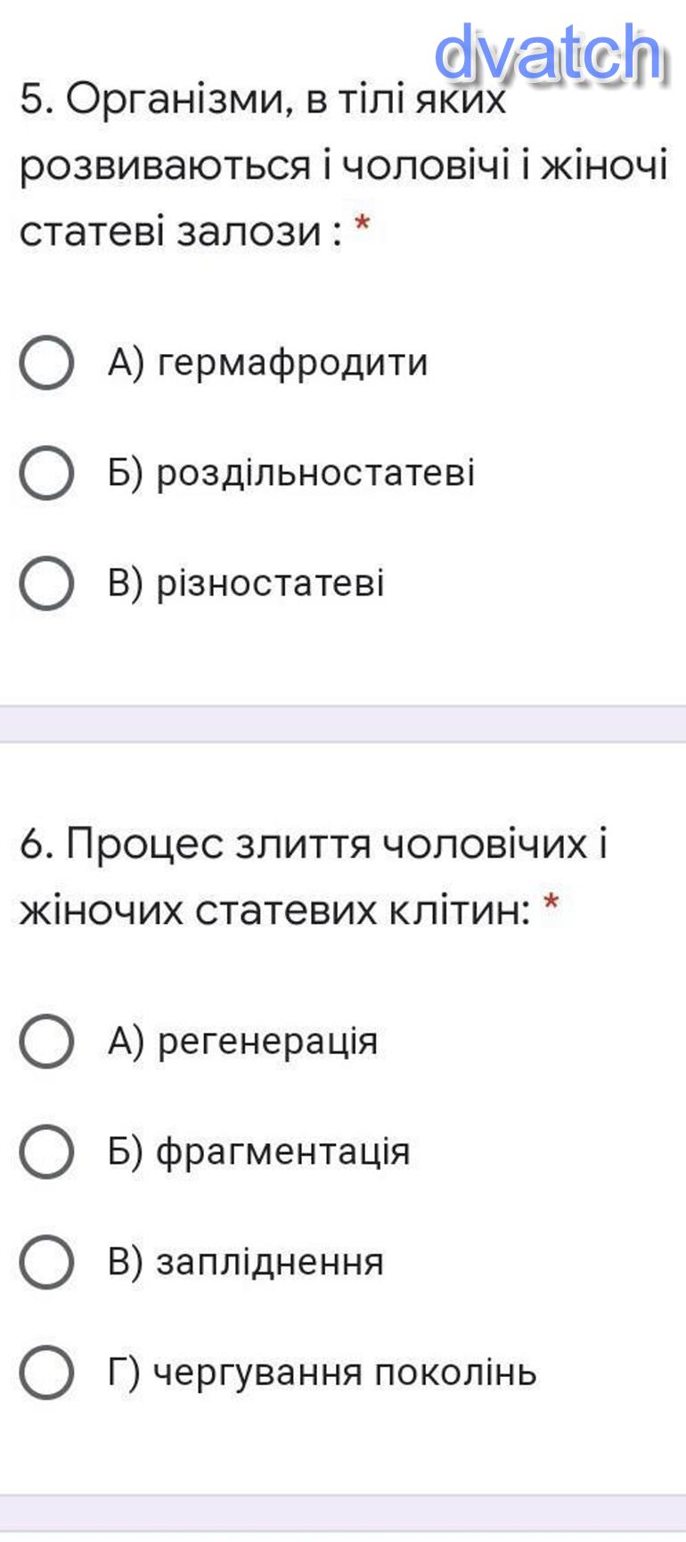Select the radio button for А) гермафродити
686x1542 pixels.
point(45,363)
